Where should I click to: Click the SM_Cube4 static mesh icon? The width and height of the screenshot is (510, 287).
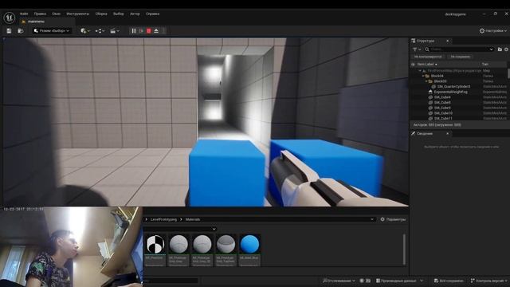pos(430,97)
